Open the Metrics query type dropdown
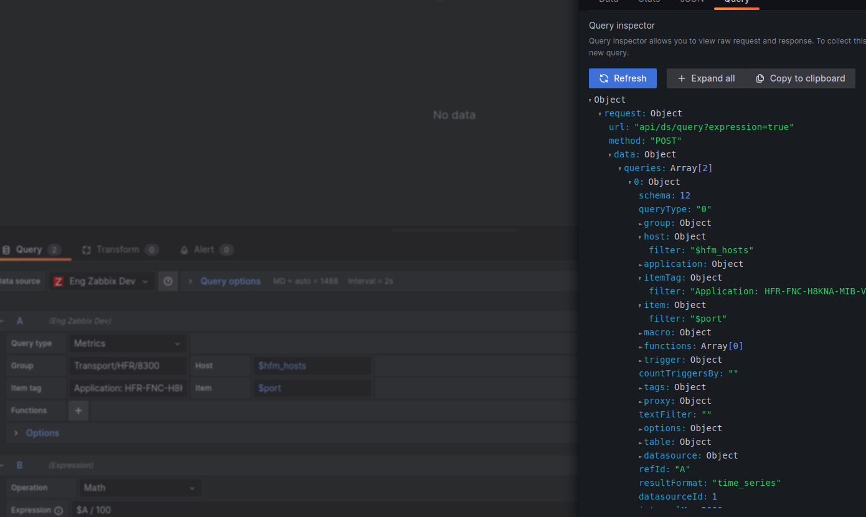Image resolution: width=866 pixels, height=517 pixels. pyautogui.click(x=127, y=343)
